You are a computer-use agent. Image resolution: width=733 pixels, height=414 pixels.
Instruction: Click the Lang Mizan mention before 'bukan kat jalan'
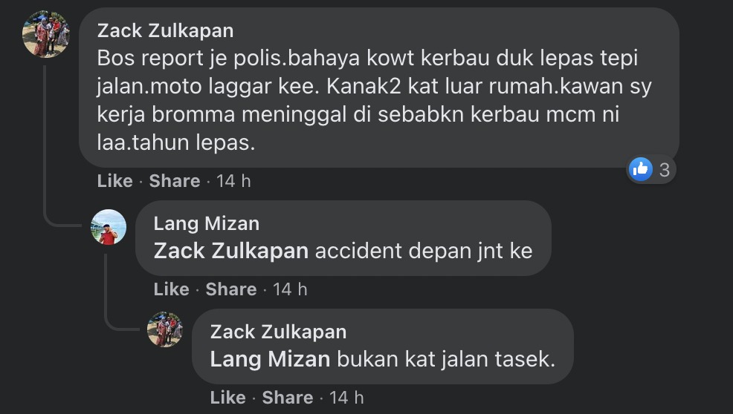tap(270, 359)
